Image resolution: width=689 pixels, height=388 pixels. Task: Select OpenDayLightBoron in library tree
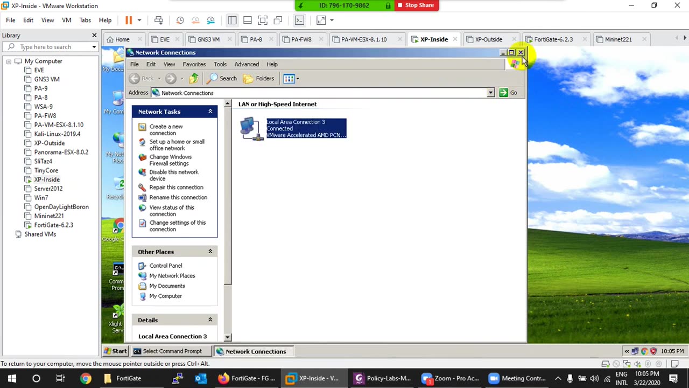(61, 207)
